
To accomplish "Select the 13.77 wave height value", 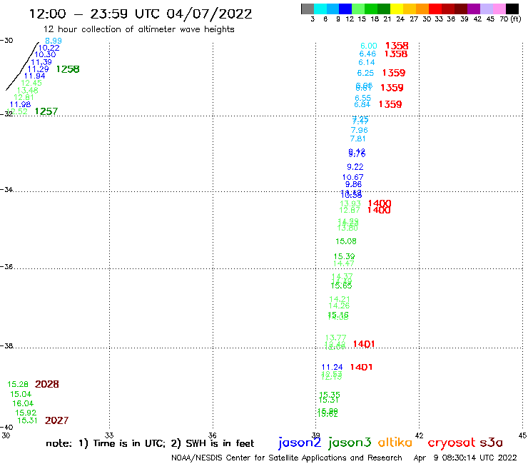I will [x=336, y=338].
